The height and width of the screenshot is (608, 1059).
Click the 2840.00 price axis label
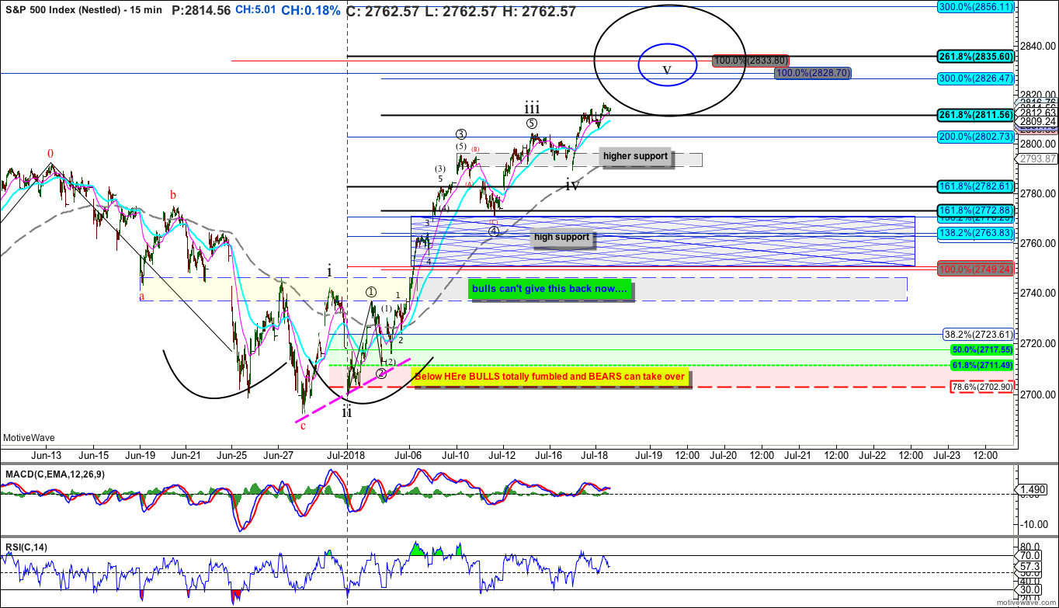1040,46
